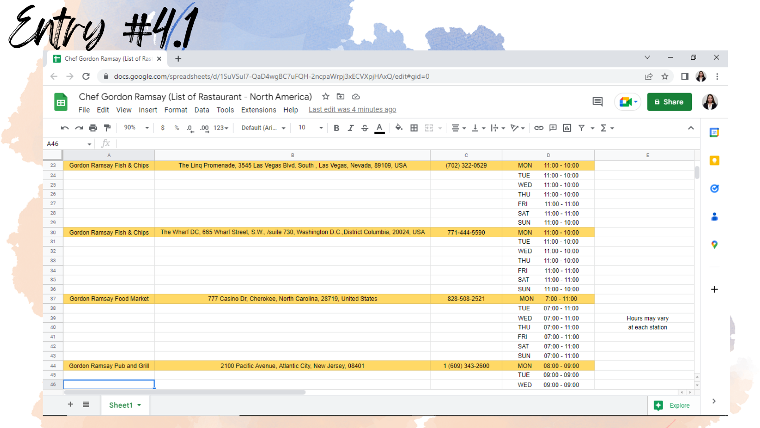
Task: Open the Data menu
Action: click(x=202, y=110)
